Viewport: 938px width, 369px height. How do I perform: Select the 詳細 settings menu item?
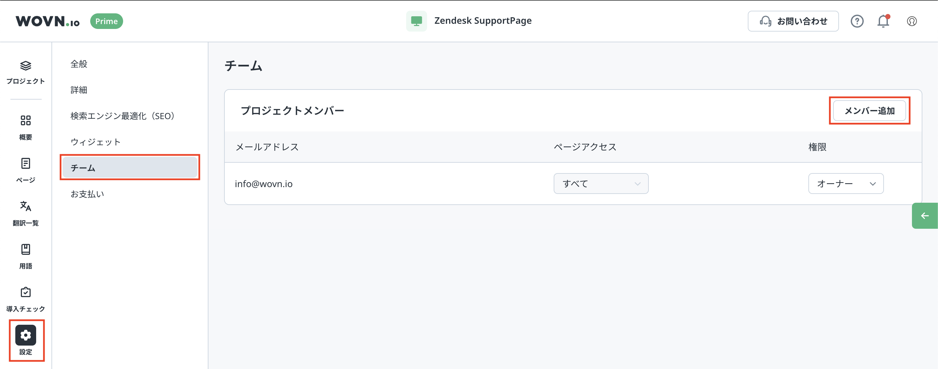click(x=79, y=90)
